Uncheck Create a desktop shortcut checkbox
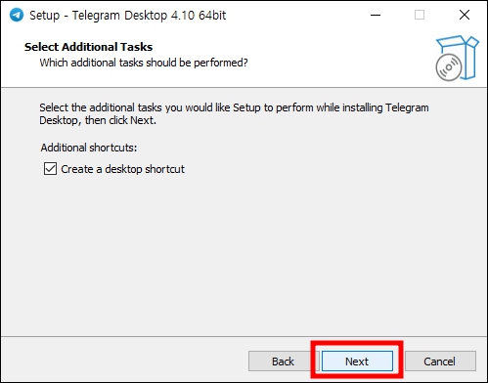488x383 pixels. click(x=50, y=169)
